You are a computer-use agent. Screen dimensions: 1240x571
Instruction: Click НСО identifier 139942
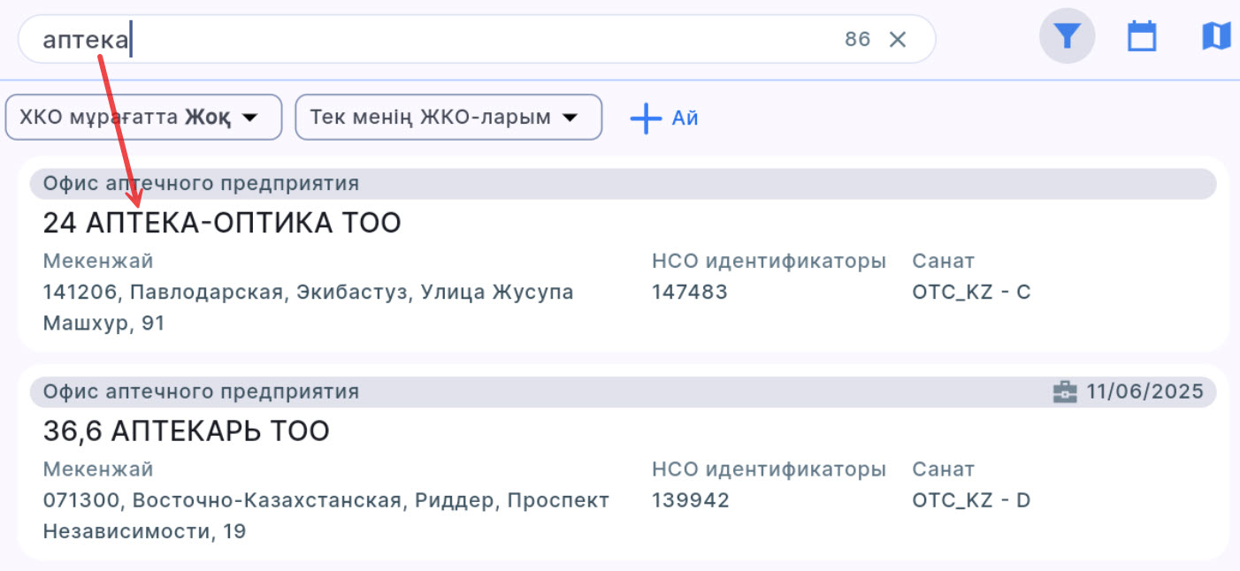point(690,500)
